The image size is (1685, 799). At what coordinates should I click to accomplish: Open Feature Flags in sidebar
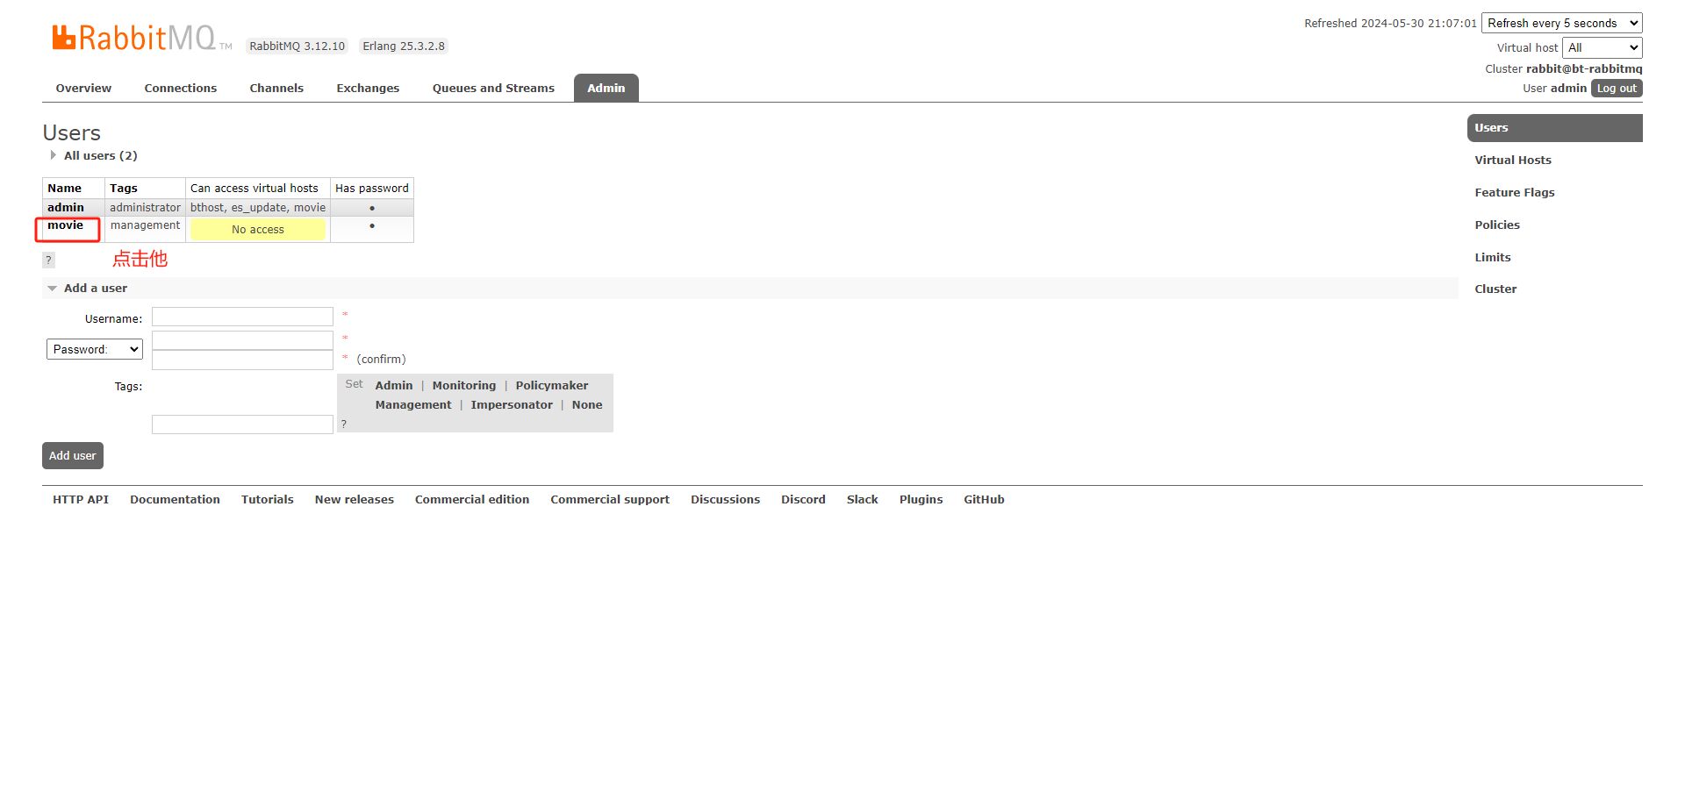[1514, 192]
